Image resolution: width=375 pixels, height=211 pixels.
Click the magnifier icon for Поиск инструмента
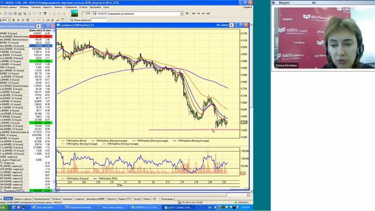coord(71,20)
